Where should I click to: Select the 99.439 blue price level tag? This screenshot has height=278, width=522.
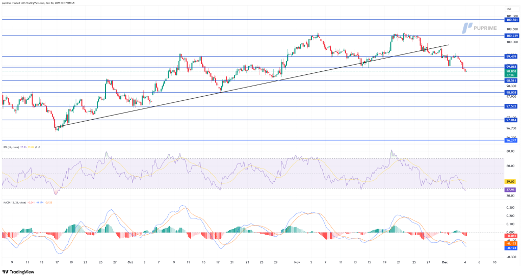point(511,56)
